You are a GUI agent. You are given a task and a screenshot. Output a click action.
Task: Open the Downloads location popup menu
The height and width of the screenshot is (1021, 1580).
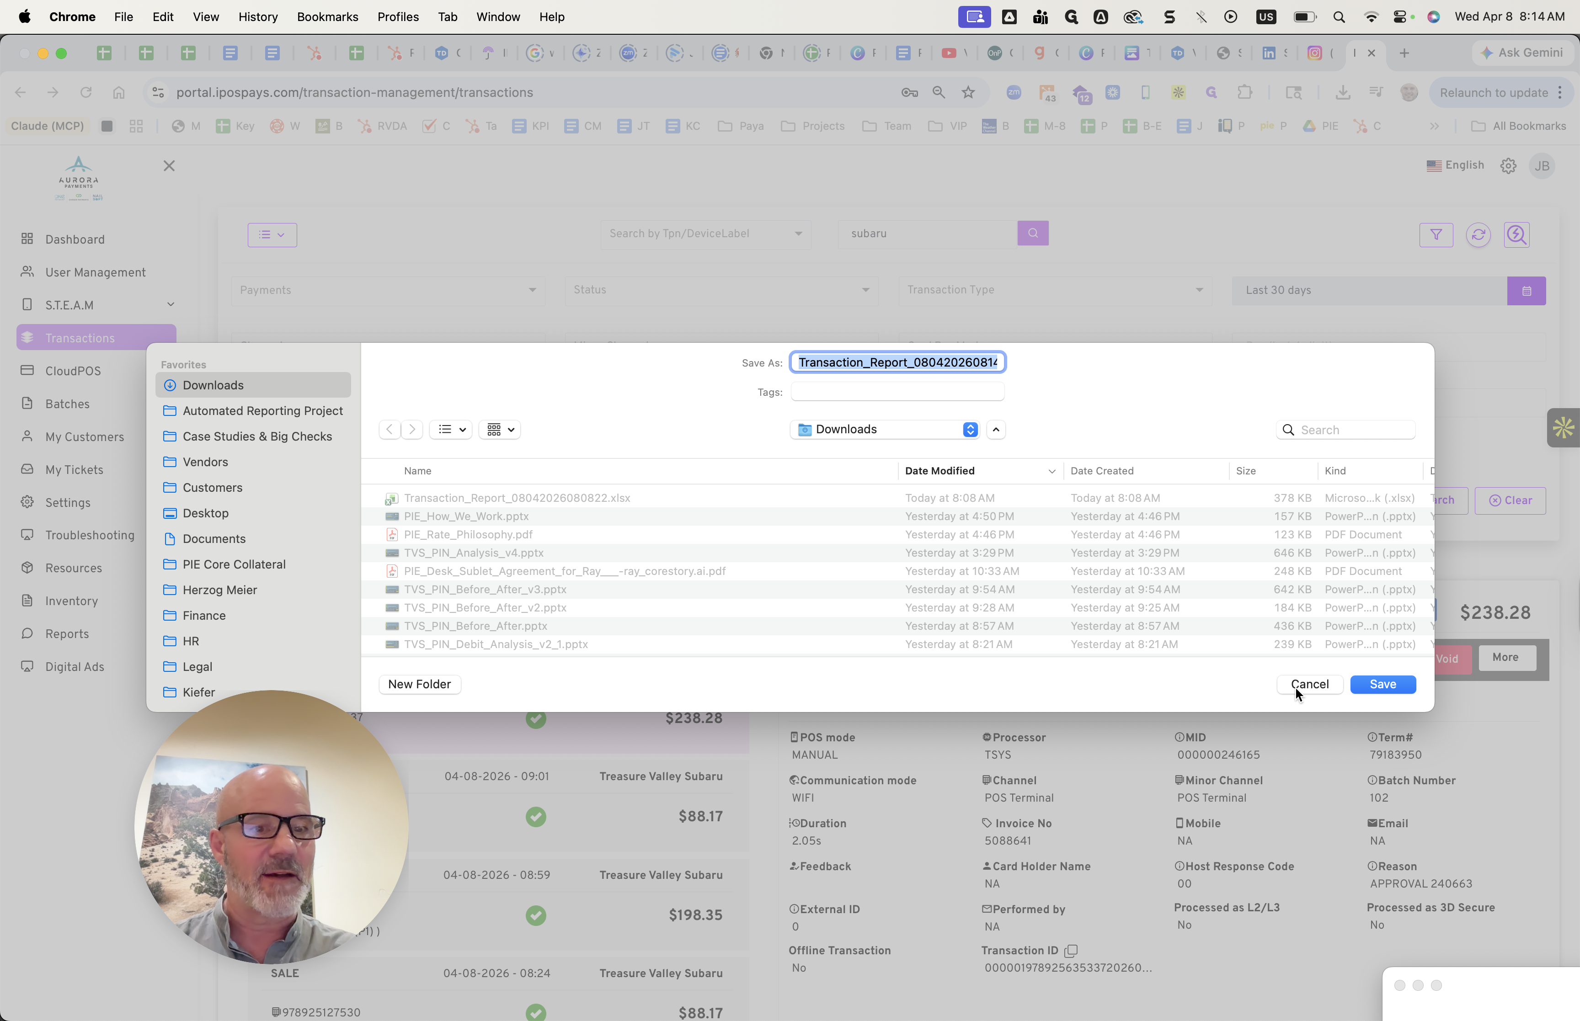point(885,430)
